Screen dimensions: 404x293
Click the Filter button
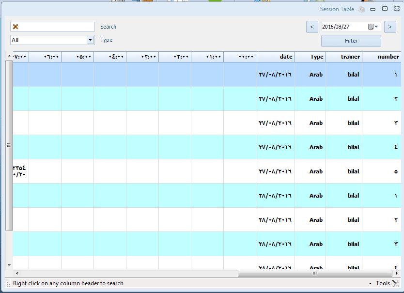click(351, 41)
